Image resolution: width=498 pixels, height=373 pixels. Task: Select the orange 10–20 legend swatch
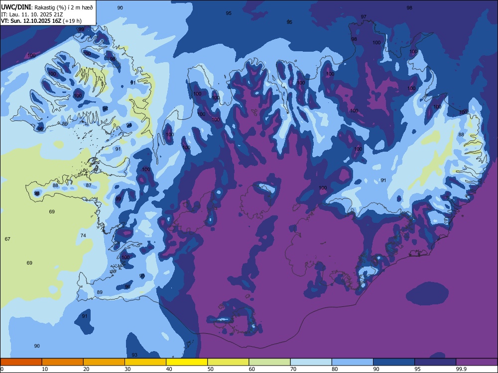(63, 362)
